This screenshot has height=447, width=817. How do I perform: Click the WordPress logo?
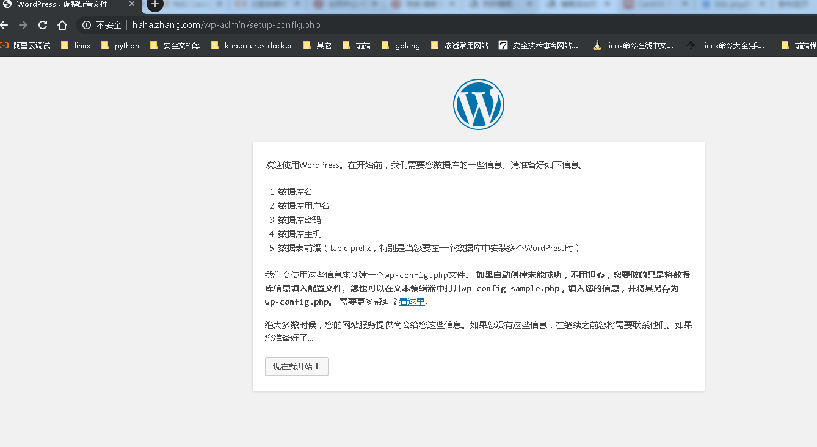(479, 104)
